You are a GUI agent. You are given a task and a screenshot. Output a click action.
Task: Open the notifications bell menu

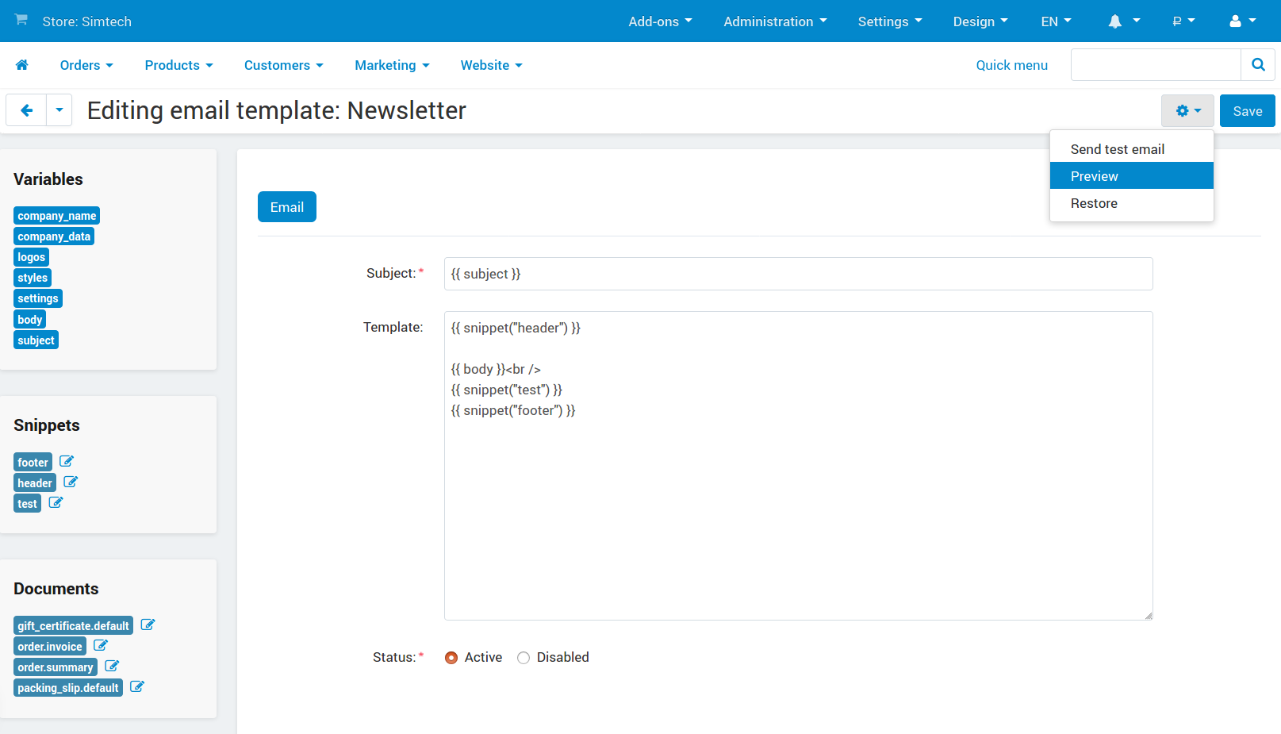(1124, 21)
